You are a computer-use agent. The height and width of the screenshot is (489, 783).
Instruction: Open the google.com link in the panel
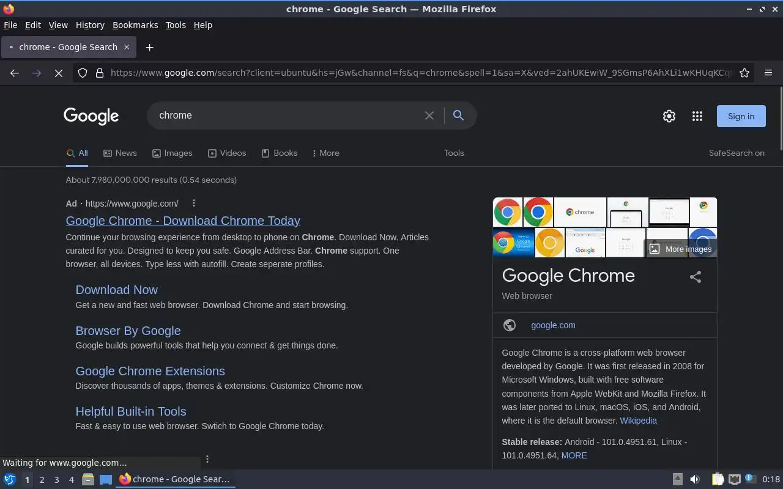pyautogui.click(x=553, y=325)
